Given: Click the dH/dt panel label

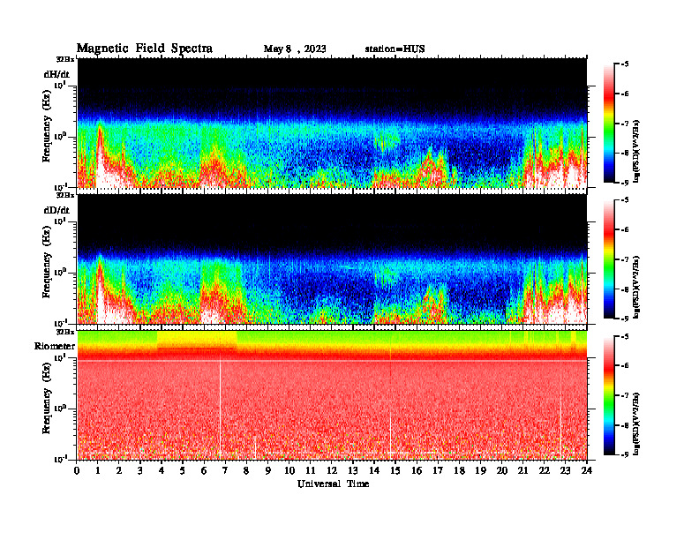Looking at the screenshot, I should pos(56,74).
